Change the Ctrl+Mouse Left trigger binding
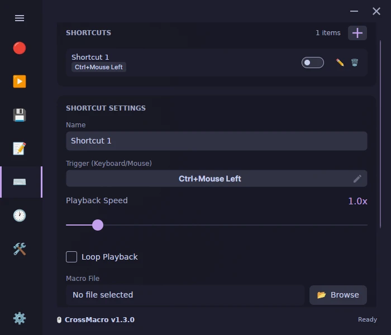The width and height of the screenshot is (391, 335). tap(217, 179)
